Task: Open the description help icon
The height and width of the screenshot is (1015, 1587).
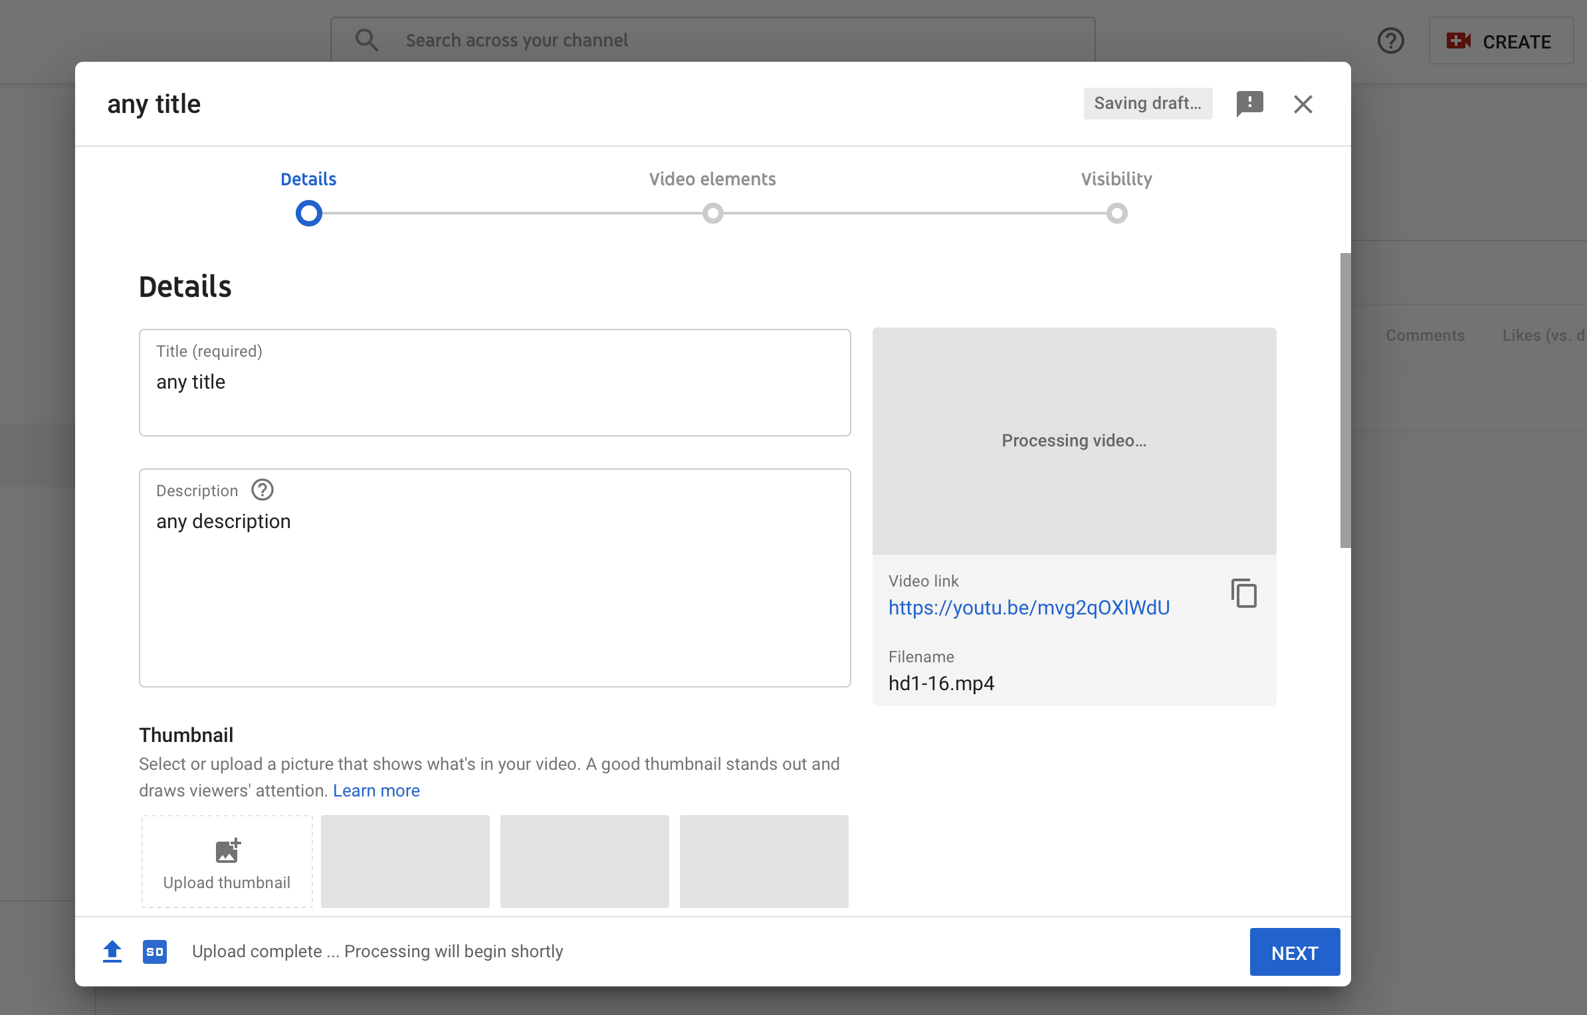Action: [x=263, y=490]
